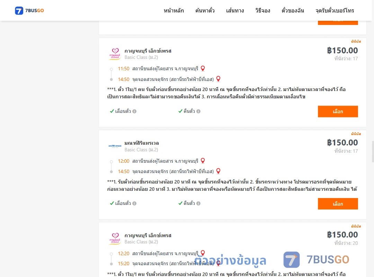374x277 pixels.
Task: Click operator name กาญจนบุรี เอ็กซ์เพรส on 12:20 trip
Action: click(x=148, y=235)
